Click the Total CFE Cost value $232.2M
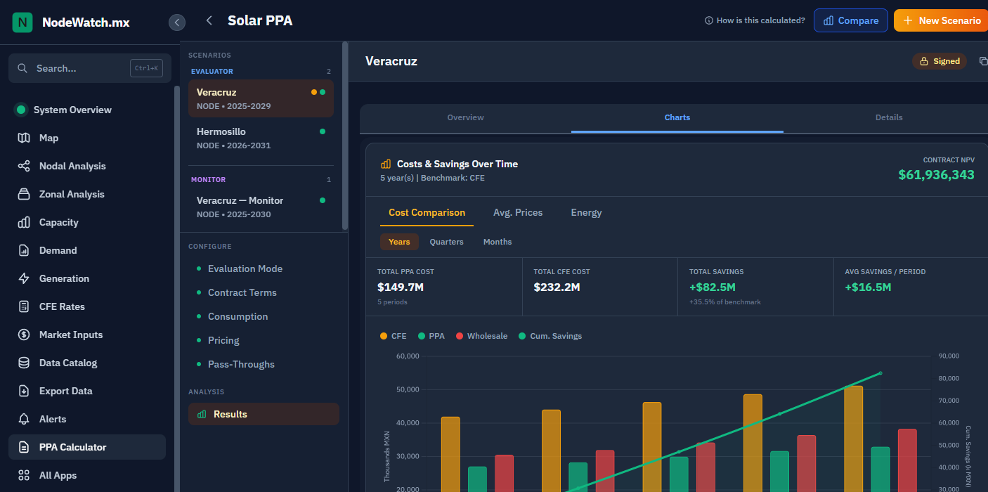The width and height of the screenshot is (988, 492). 557,287
